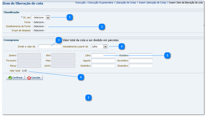The width and height of the screenshot is (210, 120).
Task: Open the Execução breadcrumb link
Action: [x=78, y=2]
